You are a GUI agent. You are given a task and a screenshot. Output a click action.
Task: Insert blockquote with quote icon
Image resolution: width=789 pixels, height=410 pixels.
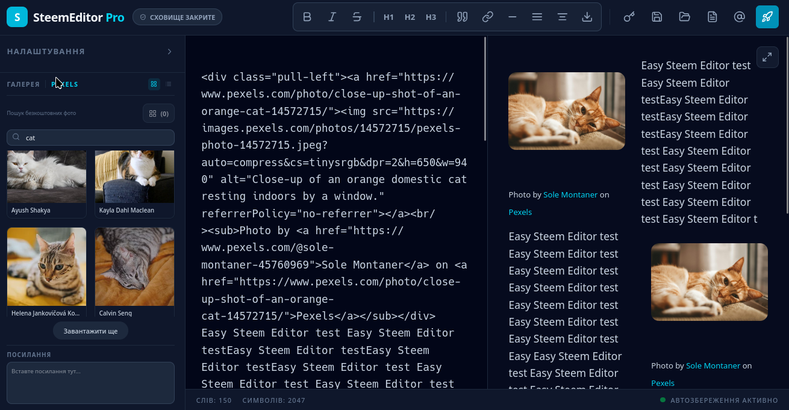[x=463, y=17]
